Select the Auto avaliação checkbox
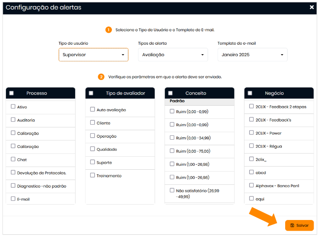 (x=93, y=109)
